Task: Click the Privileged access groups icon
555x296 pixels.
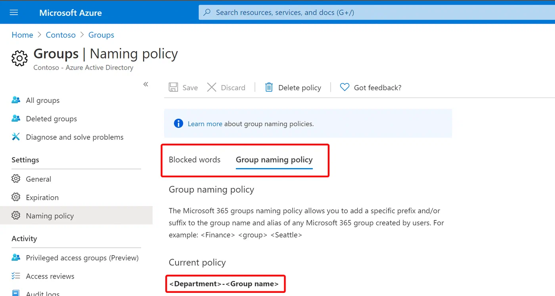Action: (16, 257)
